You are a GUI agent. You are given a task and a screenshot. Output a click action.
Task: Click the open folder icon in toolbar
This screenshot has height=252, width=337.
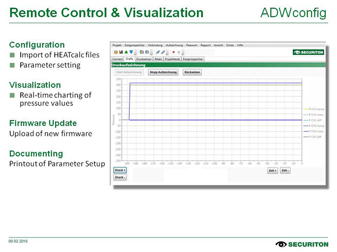click(116, 51)
